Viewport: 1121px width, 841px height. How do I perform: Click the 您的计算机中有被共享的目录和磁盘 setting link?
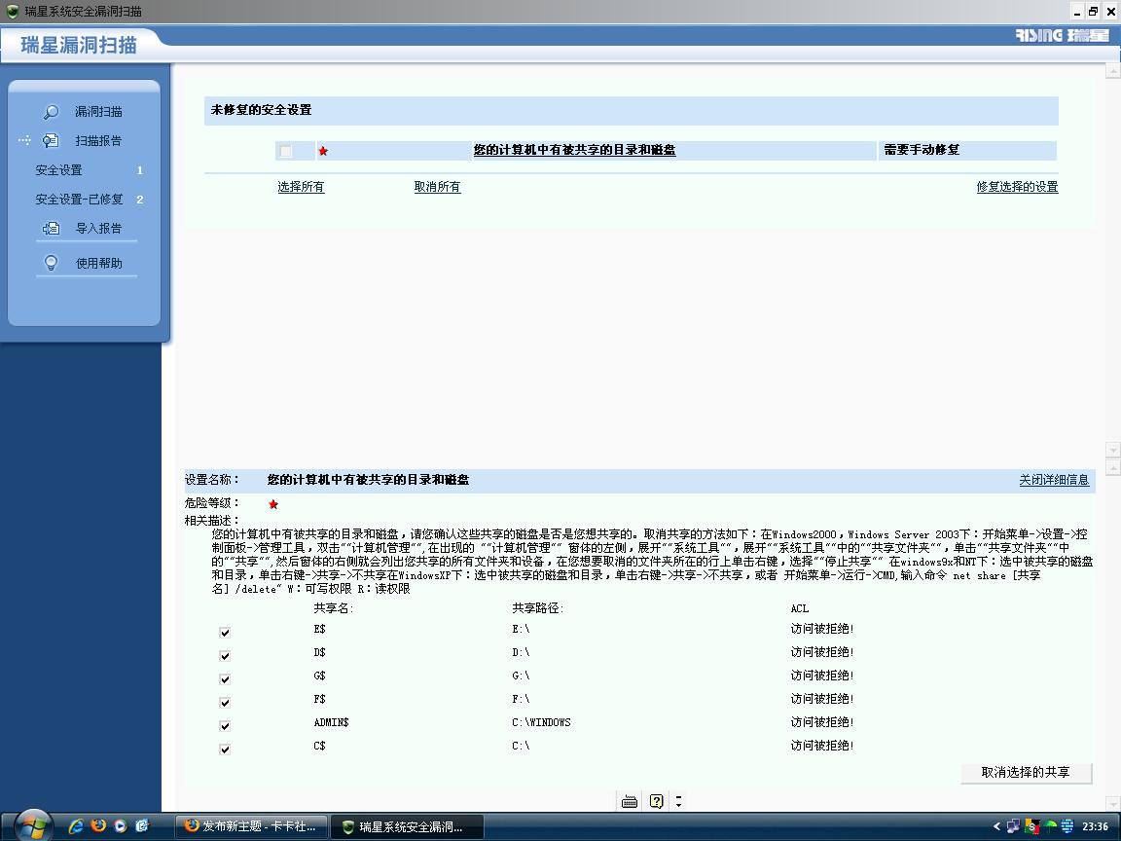coord(575,150)
